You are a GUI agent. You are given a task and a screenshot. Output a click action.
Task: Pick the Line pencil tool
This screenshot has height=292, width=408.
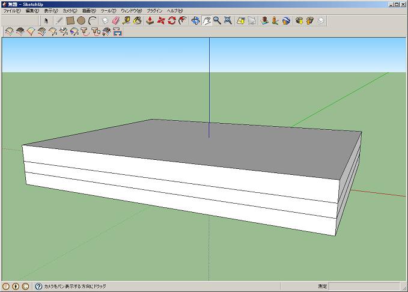pyautogui.click(x=59, y=20)
